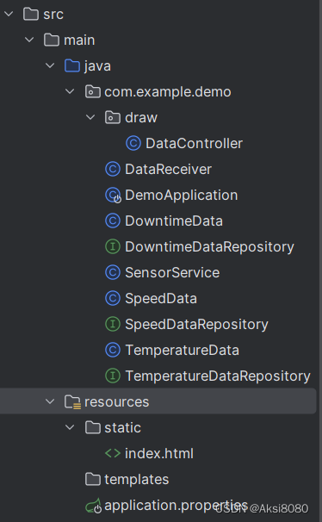Open the TemperatureDataRepository file
Screen dimensions: 322x522
[x=218, y=376]
